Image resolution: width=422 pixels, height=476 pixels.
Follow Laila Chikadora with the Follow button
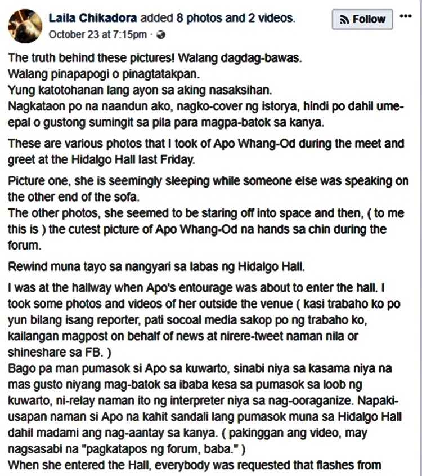click(x=362, y=19)
